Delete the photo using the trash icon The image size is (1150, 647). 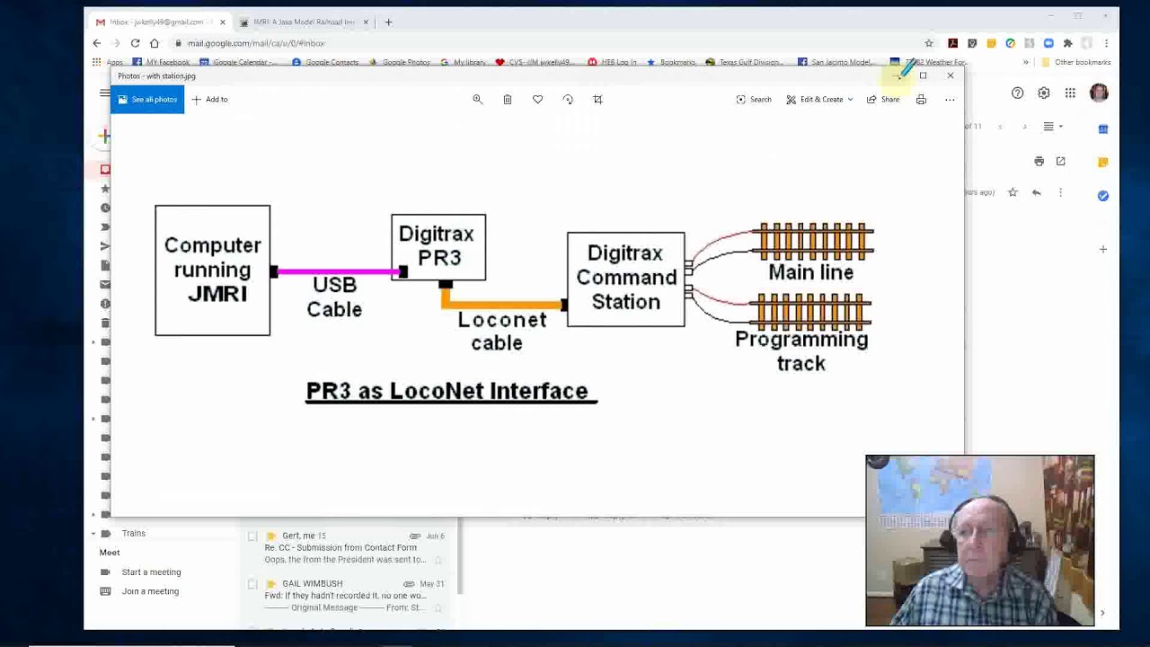pyautogui.click(x=508, y=99)
